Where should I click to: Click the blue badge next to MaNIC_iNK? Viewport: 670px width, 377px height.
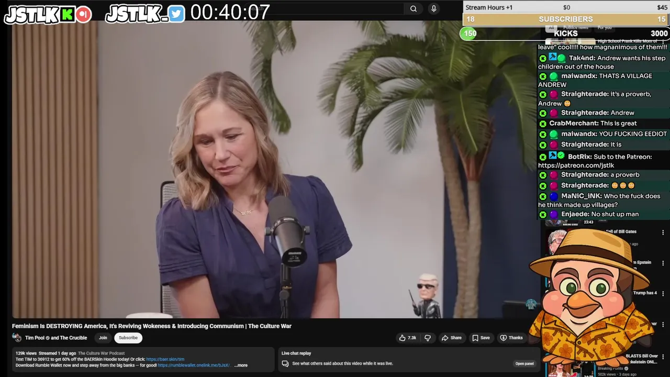(554, 196)
